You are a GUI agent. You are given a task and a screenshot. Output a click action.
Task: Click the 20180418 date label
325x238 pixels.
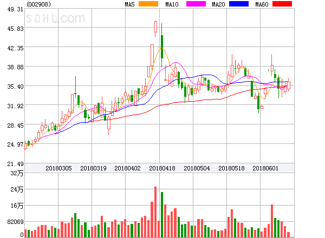pos(162,168)
